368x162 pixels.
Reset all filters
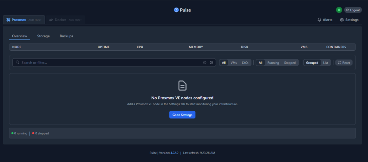click(344, 63)
